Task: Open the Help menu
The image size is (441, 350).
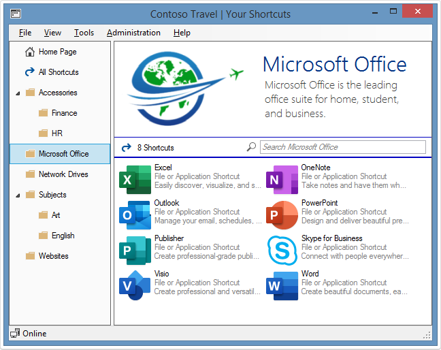Action: (182, 33)
